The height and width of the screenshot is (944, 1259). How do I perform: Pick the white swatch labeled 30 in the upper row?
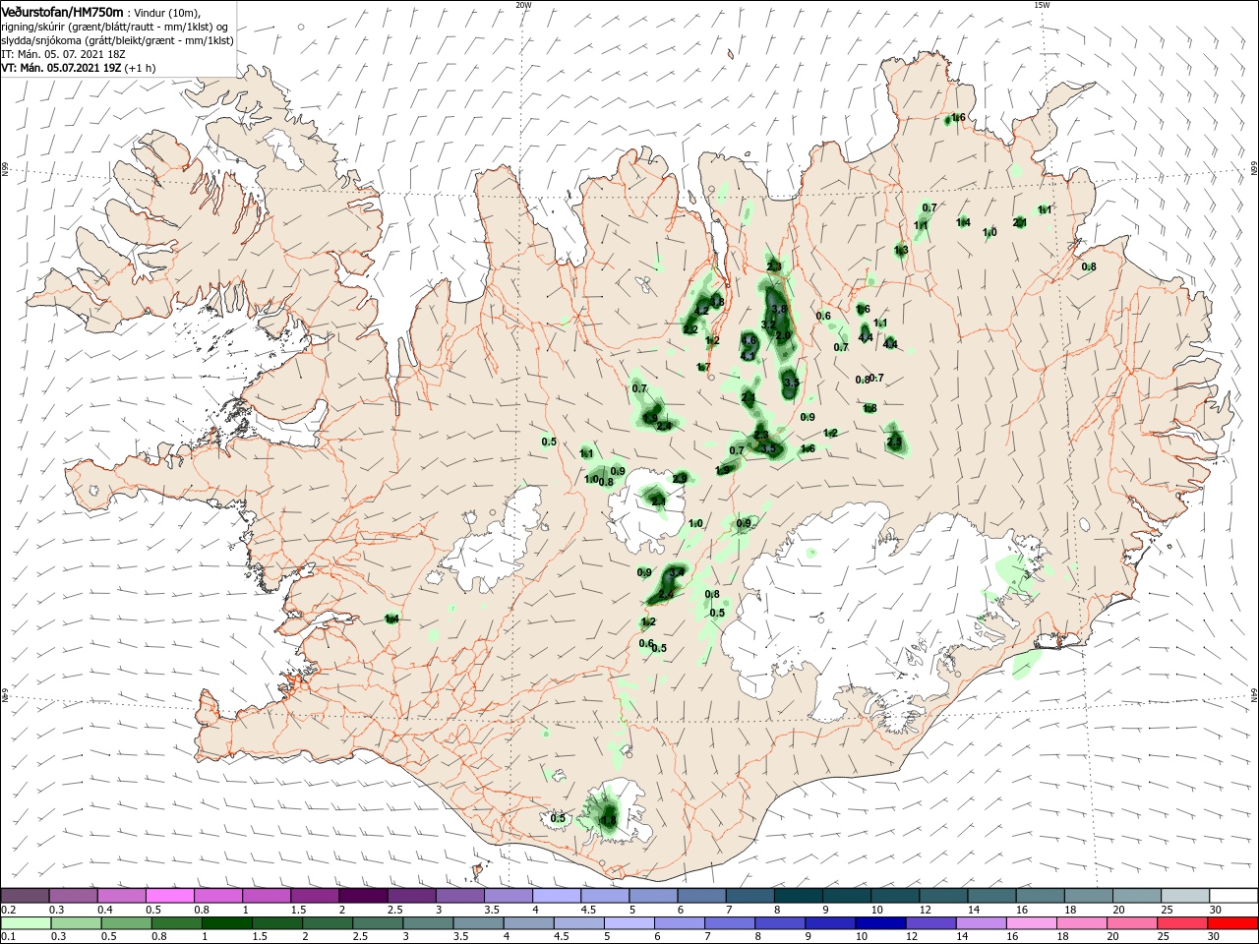(x=1233, y=896)
